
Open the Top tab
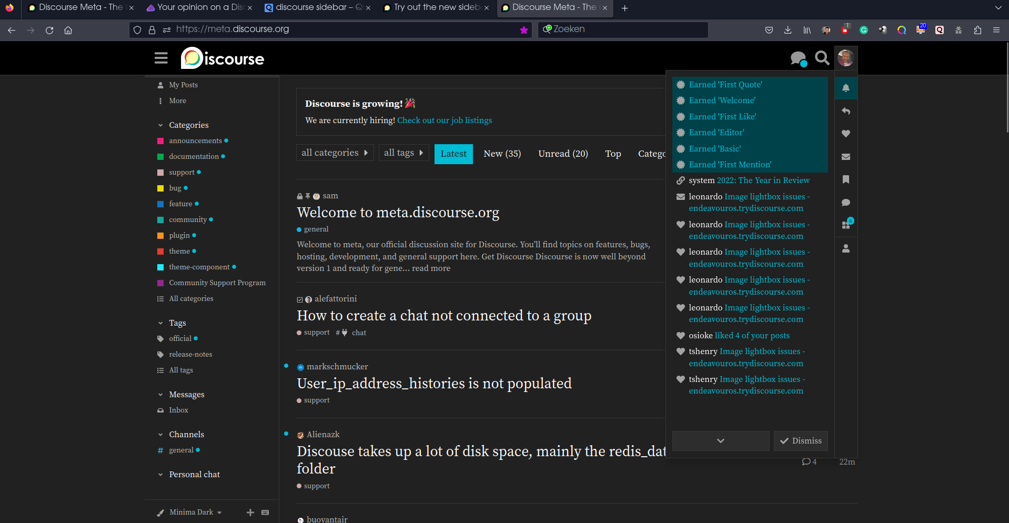tap(613, 154)
